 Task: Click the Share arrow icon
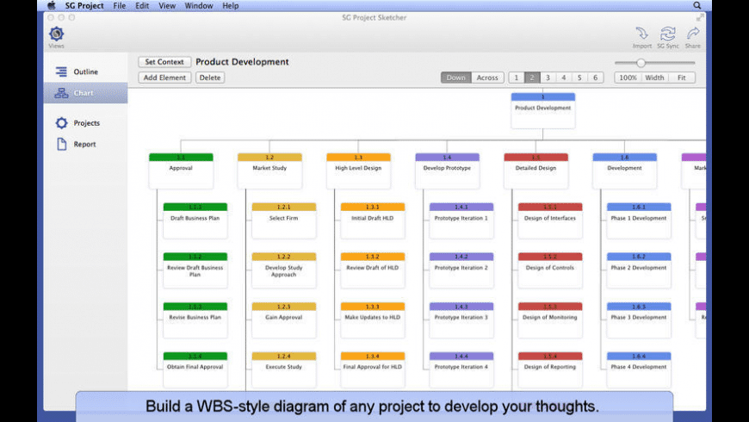coord(693,34)
